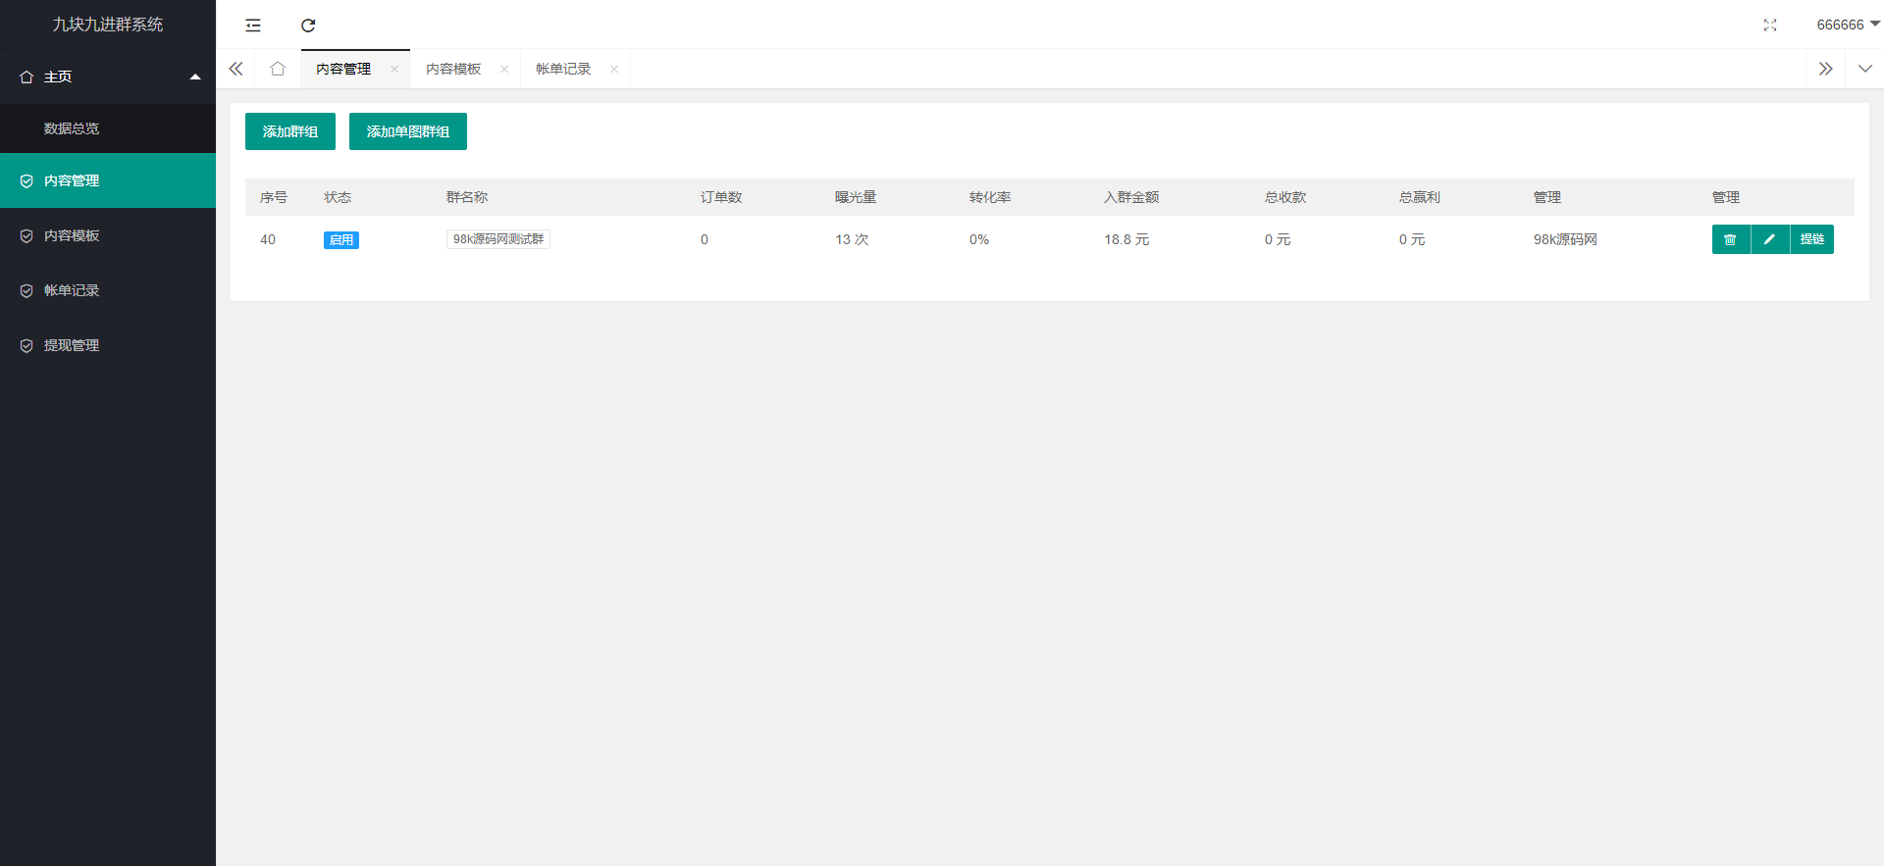The height and width of the screenshot is (866, 1884).
Task: Switch to the 帐单记录 tab
Action: 563,69
